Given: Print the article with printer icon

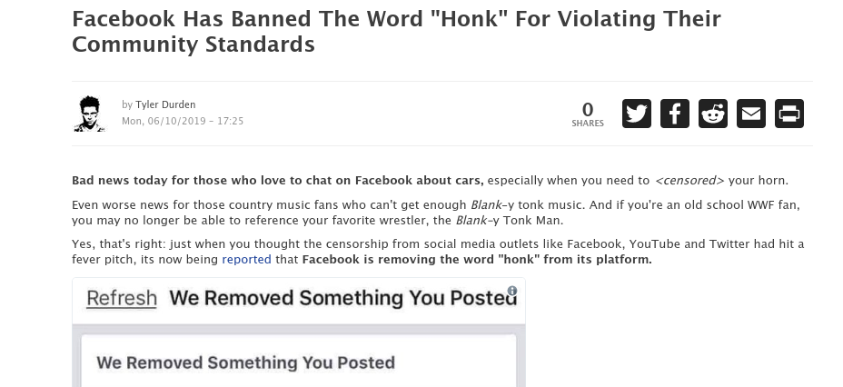Looking at the screenshot, I should (789, 114).
